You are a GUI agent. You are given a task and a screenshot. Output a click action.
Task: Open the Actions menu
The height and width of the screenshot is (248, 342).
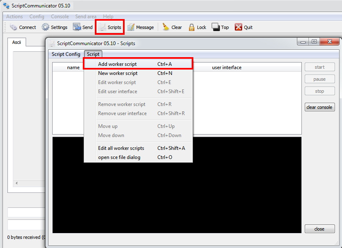click(x=14, y=17)
